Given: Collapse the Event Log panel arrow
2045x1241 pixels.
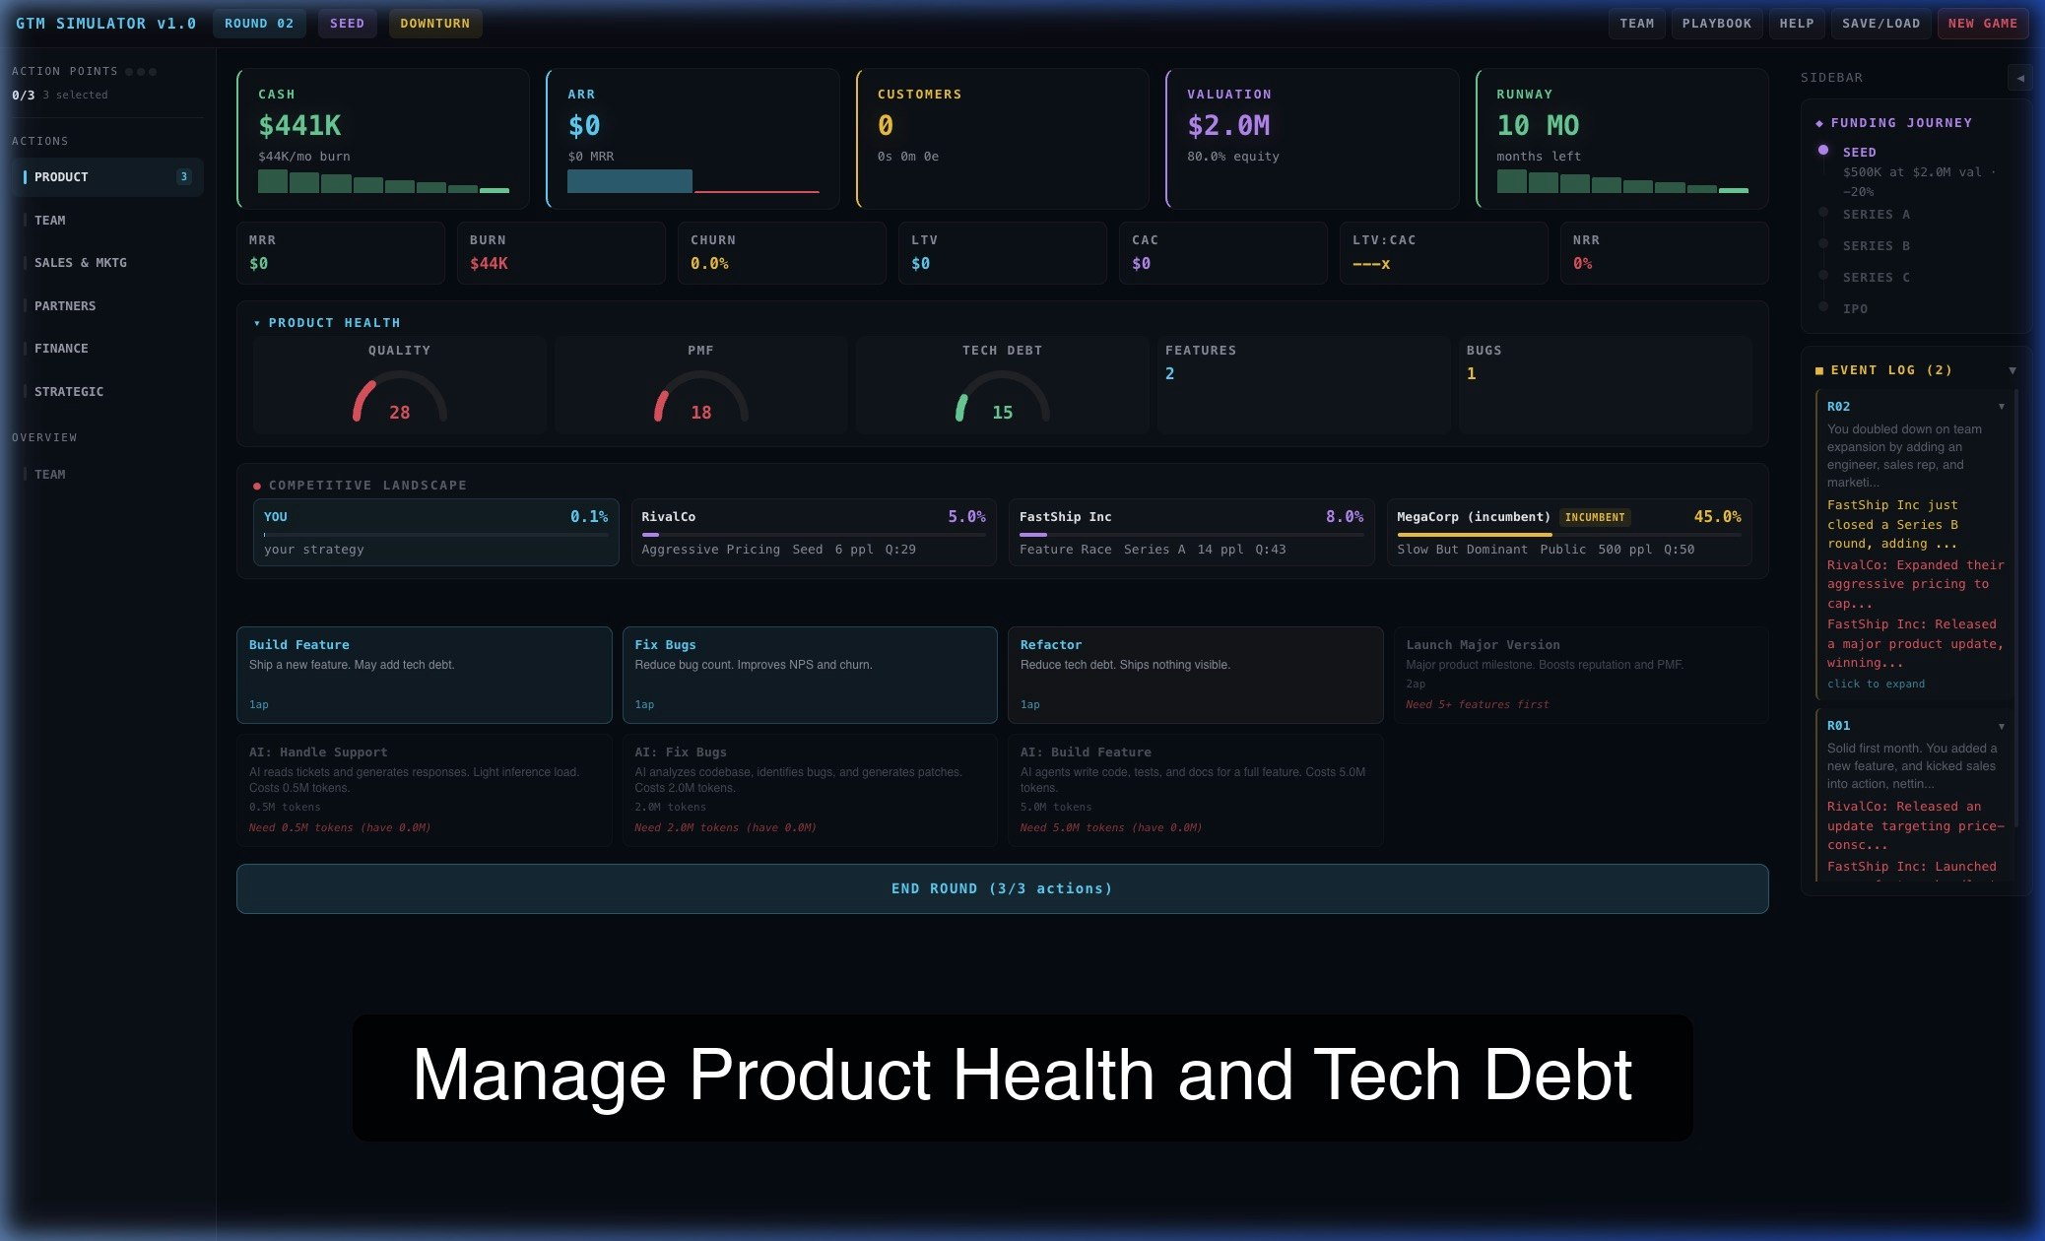Looking at the screenshot, I should click(x=2012, y=370).
